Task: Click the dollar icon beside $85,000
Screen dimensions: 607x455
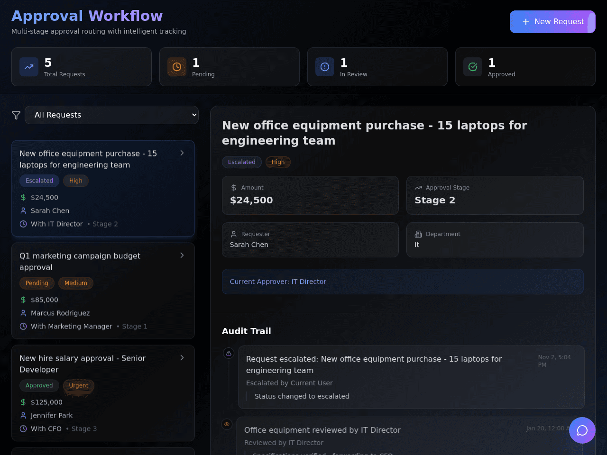Action: click(x=23, y=300)
